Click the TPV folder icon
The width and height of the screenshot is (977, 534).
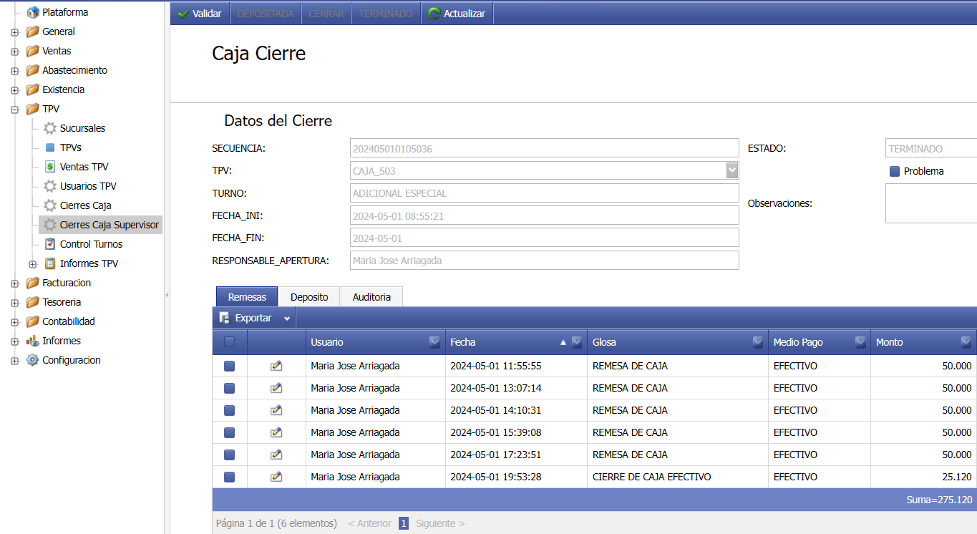(x=32, y=109)
